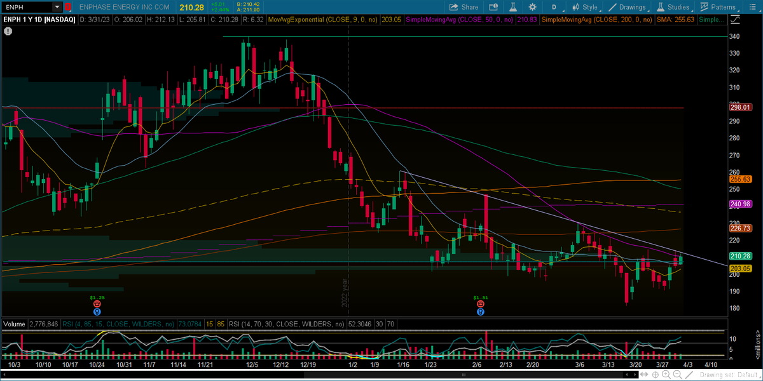Open the list menu icon at top right
The width and height of the screenshot is (763, 381).
(752, 7)
